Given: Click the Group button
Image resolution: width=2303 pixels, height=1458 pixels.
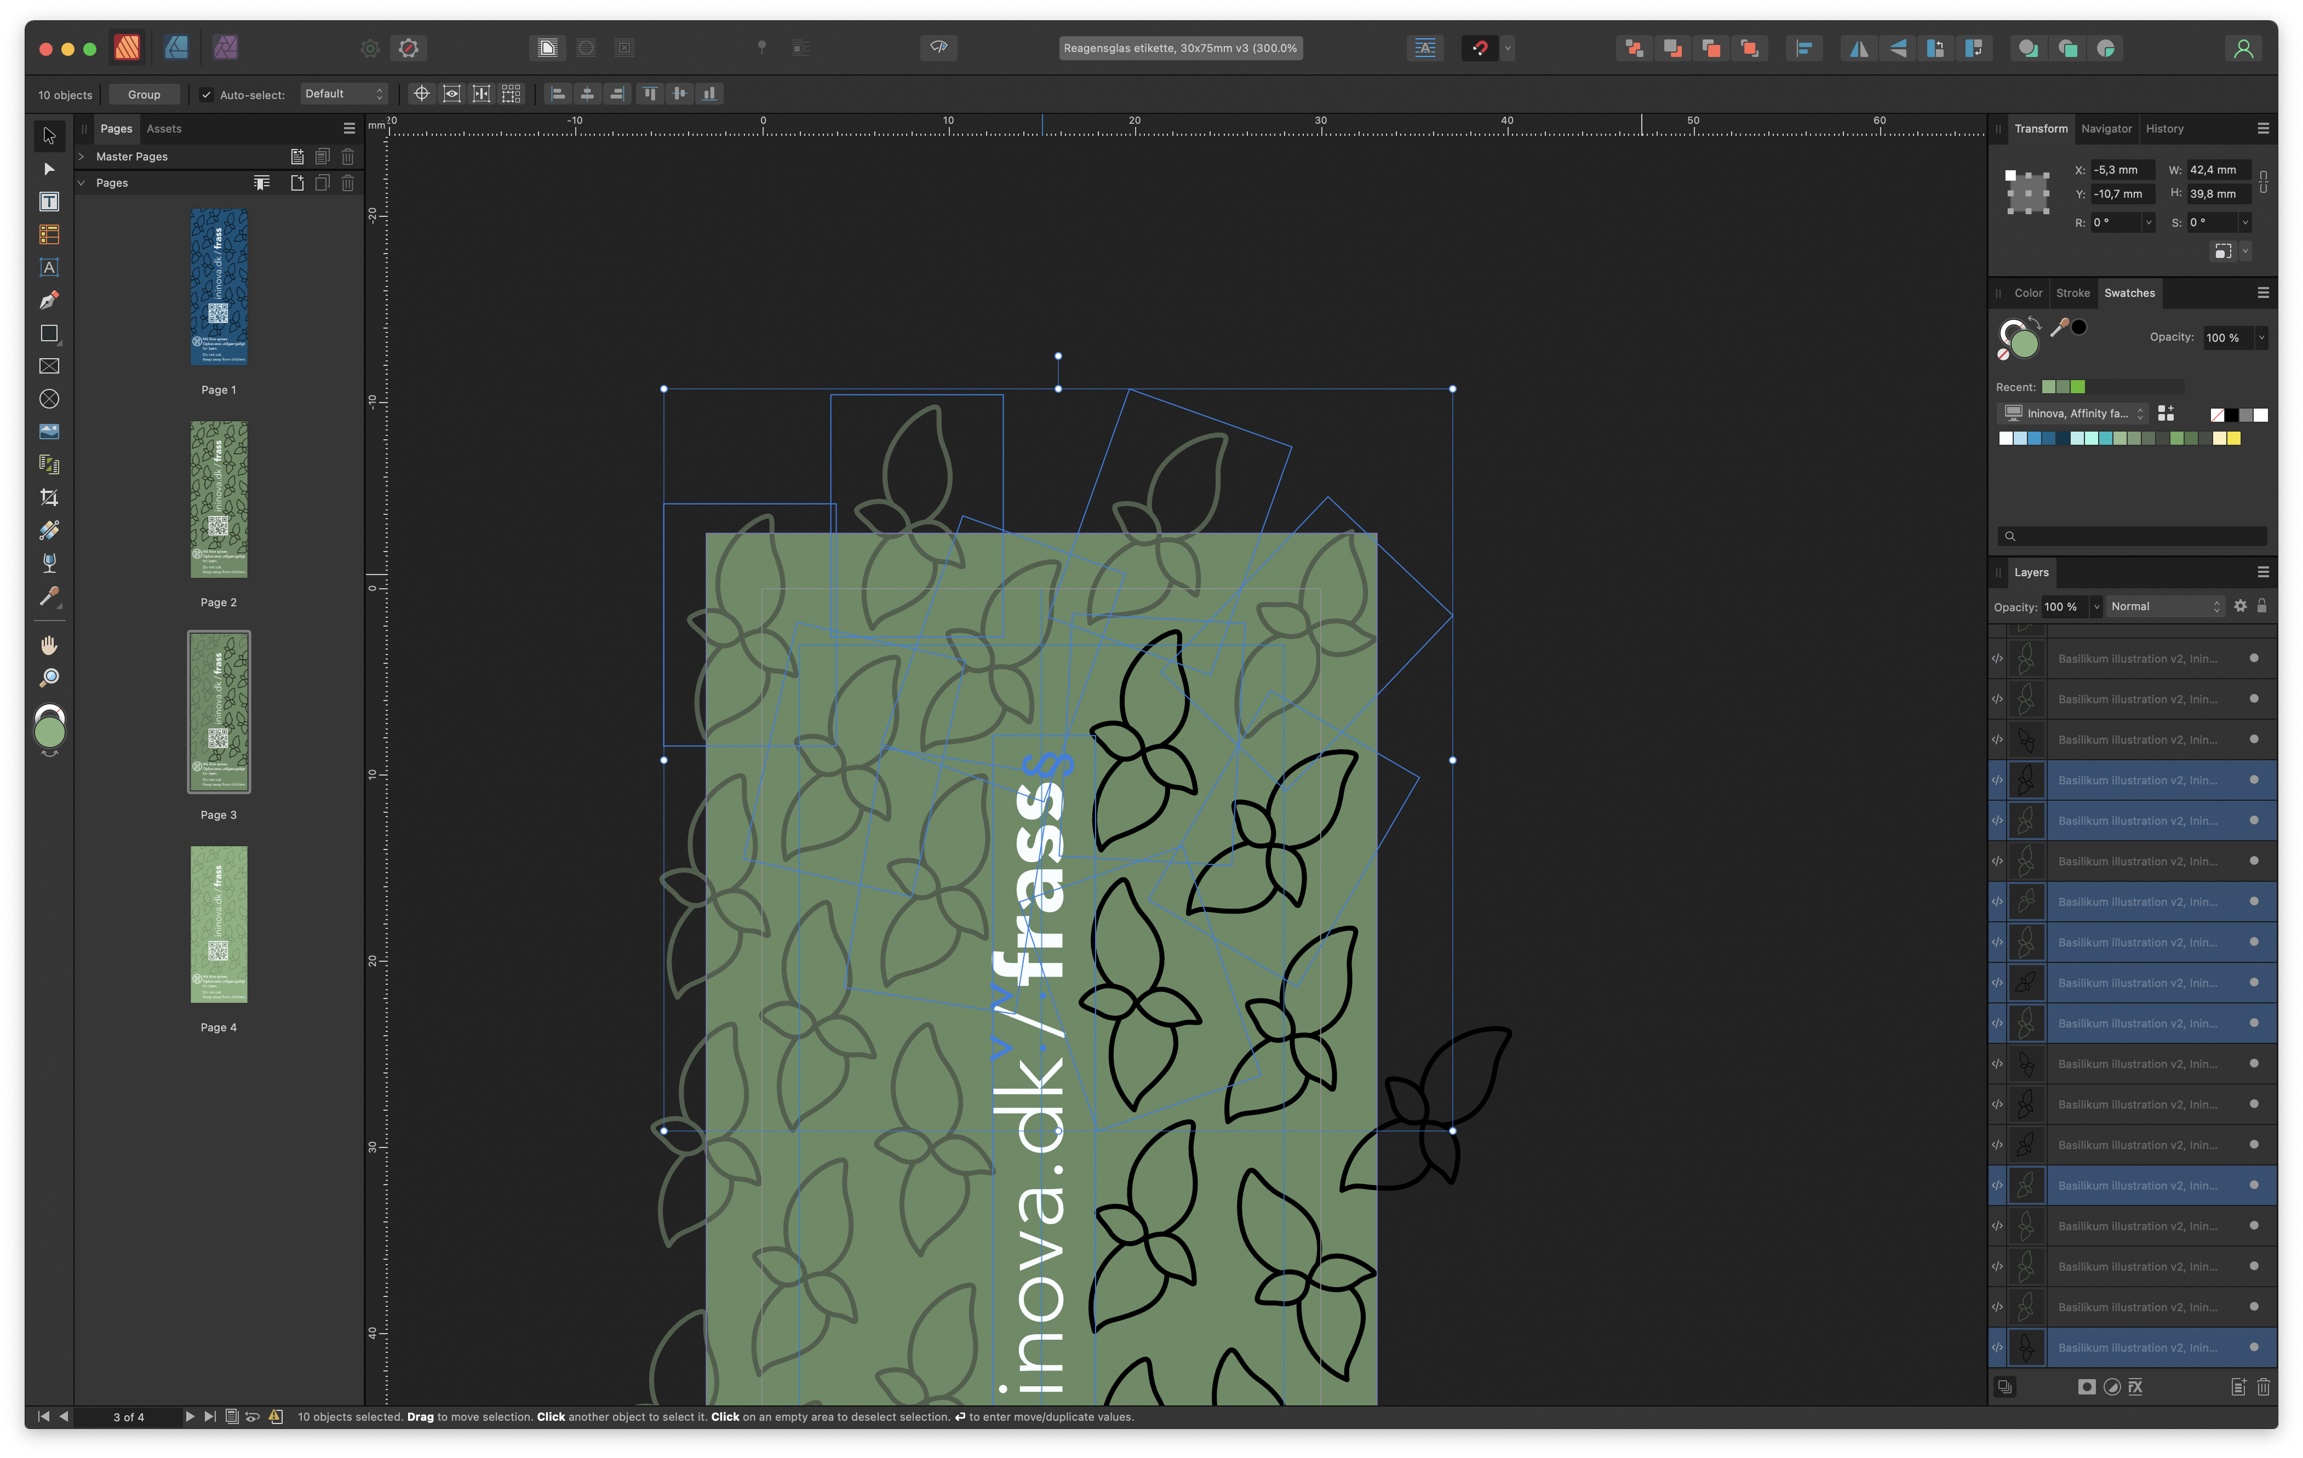Looking at the screenshot, I should click(x=145, y=95).
